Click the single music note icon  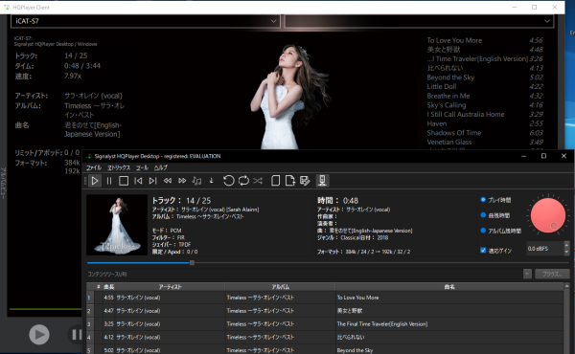(x=211, y=181)
